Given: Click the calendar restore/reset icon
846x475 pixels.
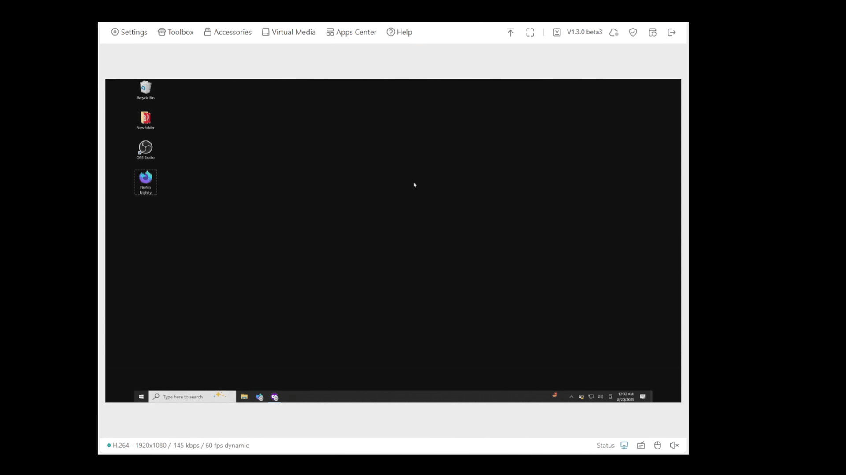Looking at the screenshot, I should 653,32.
